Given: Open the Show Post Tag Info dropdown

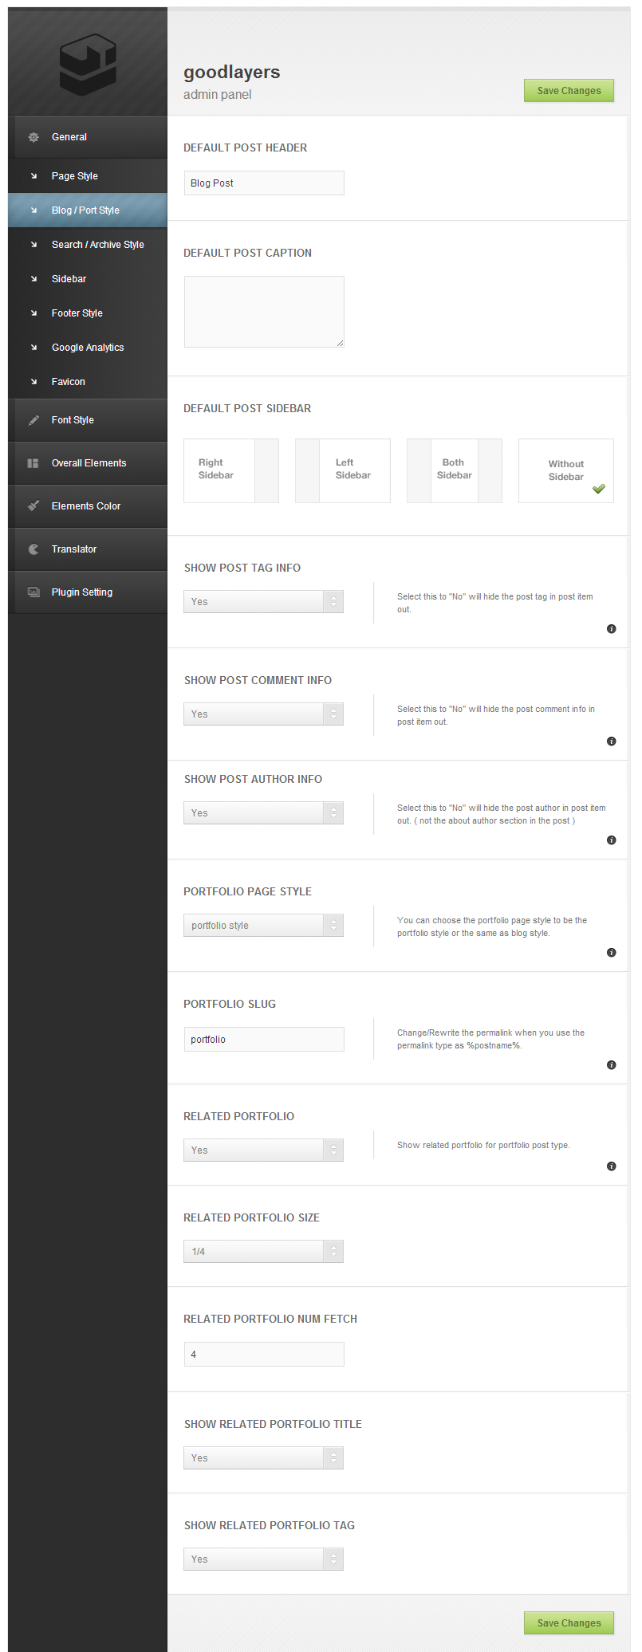Looking at the screenshot, I should click(x=263, y=602).
